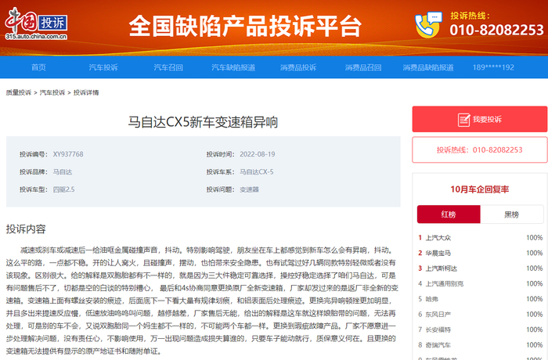Click 投诉详情 in the breadcrumb
This screenshot has height=360, width=548.
click(86, 92)
